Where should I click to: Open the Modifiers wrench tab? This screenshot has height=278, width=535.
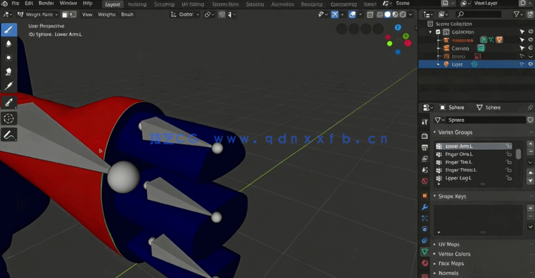click(424, 207)
